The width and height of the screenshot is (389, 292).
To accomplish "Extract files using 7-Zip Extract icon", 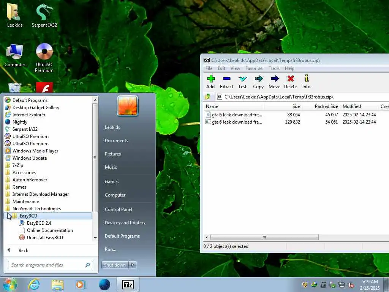I will coord(226,82).
